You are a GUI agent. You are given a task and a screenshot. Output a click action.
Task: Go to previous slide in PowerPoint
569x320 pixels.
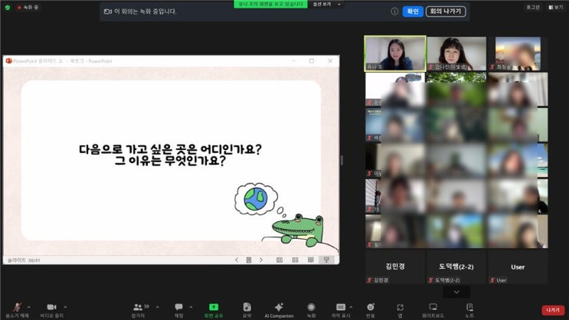tap(237, 260)
